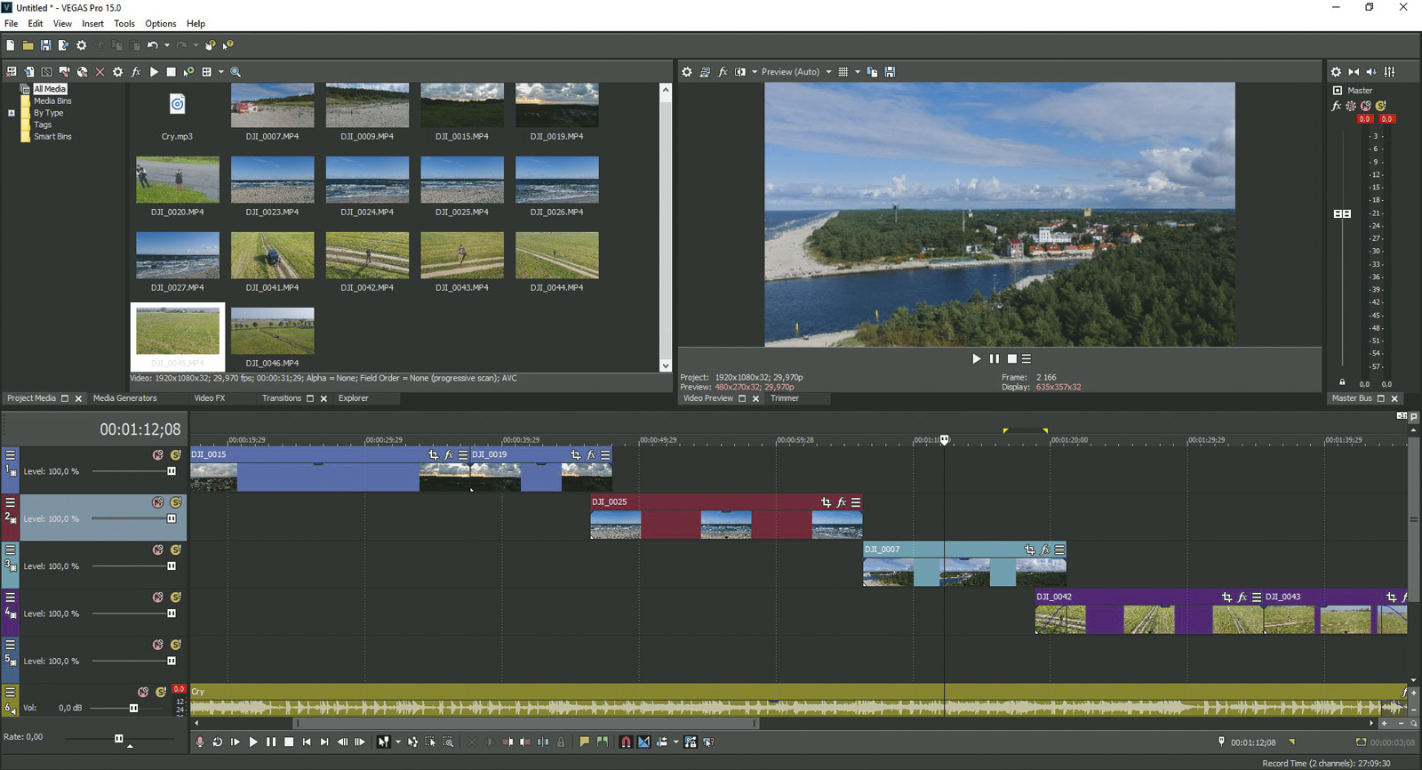Click the Record microphone icon in transport bar
The image size is (1422, 770).
point(200,742)
